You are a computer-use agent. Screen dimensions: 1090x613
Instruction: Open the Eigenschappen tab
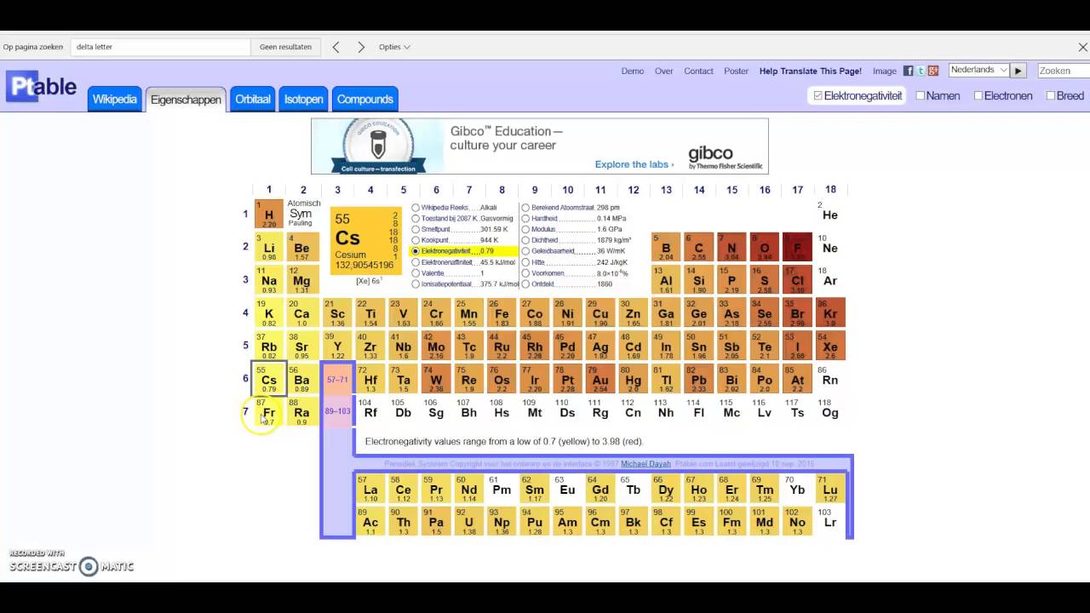pyautogui.click(x=186, y=100)
